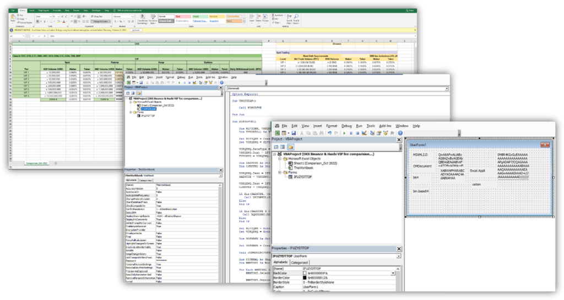Image resolution: width=564 pixels, height=300 pixels.
Task: Switch to Categorized tab in IFUZYDTTOP properties
Action: [x=300, y=263]
